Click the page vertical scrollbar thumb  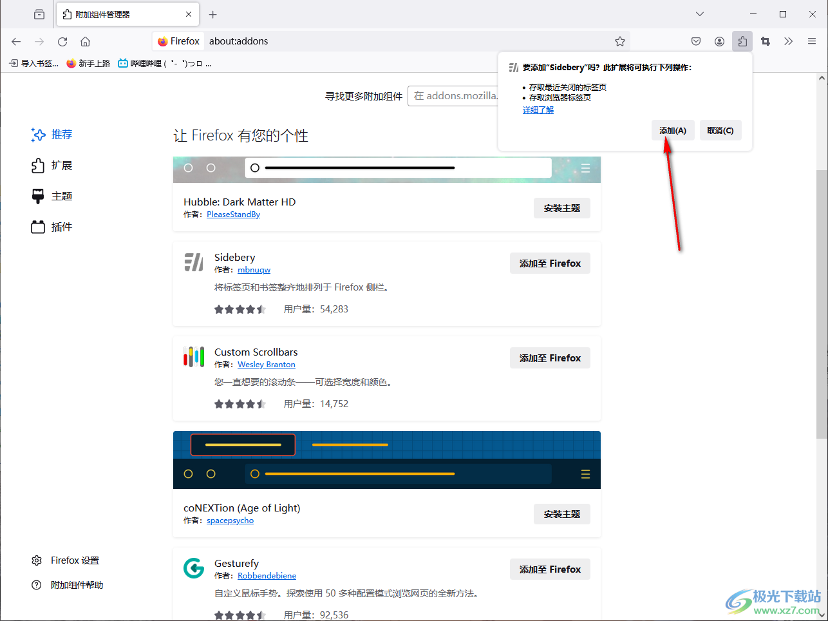click(822, 304)
